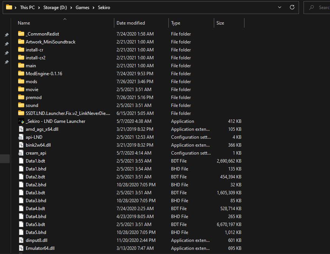Click the ModEngine-0.1.16 folder icon
Screen dimensions: 330x254
pos(21,74)
